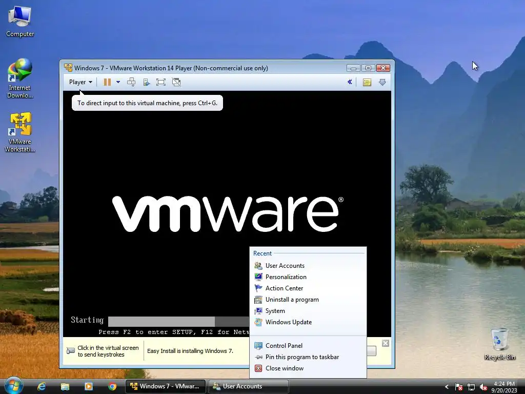Viewport: 525px width, 394px height.
Task: Pause the virtual machine
Action: (x=107, y=82)
